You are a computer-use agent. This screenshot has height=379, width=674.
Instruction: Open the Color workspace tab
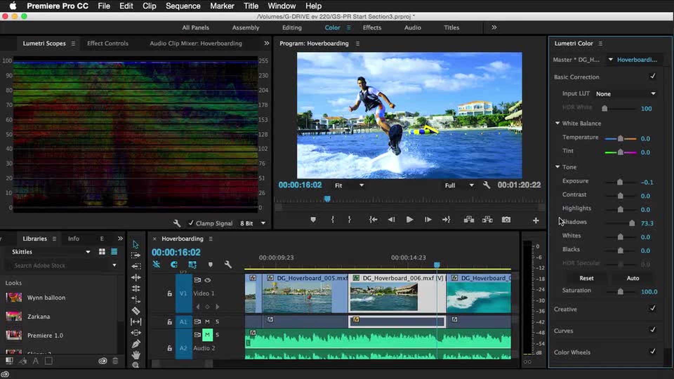[x=332, y=27]
